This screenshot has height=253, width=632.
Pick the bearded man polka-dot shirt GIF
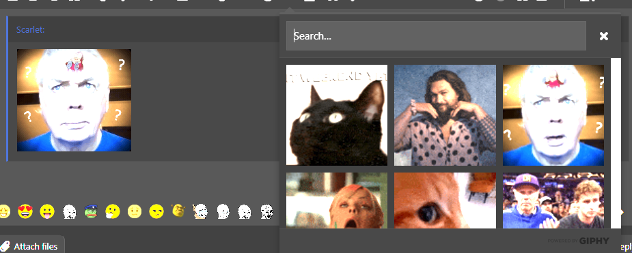[445, 115]
